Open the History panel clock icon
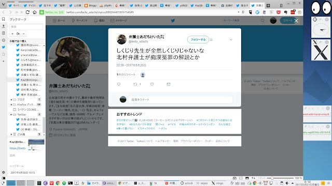Image resolution: width=332 pixels, height=186 pixels. point(4,40)
